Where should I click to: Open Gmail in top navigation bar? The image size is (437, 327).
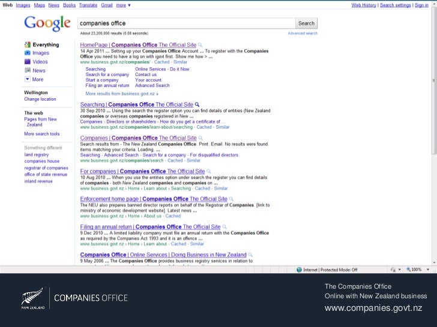[107, 5]
